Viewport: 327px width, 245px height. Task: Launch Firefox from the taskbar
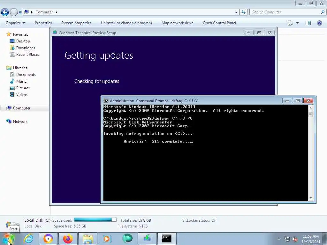(x=68, y=239)
